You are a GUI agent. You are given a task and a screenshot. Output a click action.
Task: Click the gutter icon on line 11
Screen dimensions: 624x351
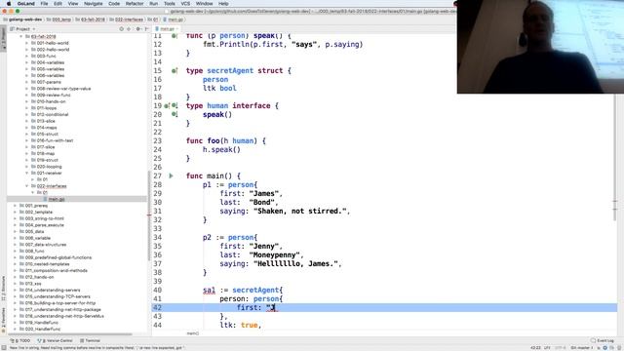[x=174, y=36]
